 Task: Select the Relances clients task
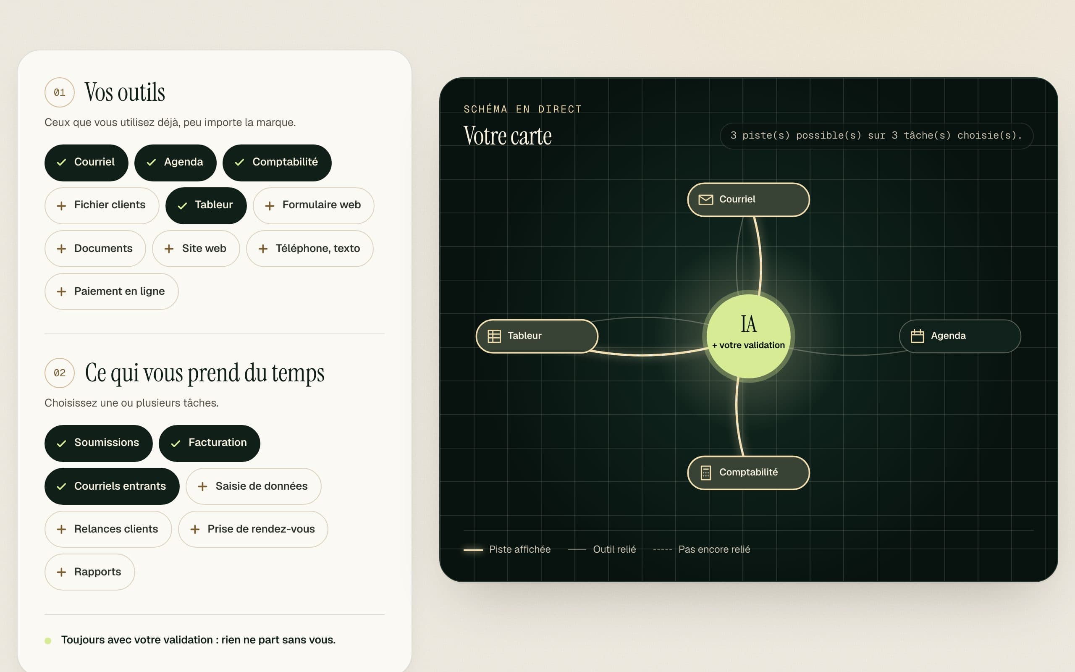108,529
